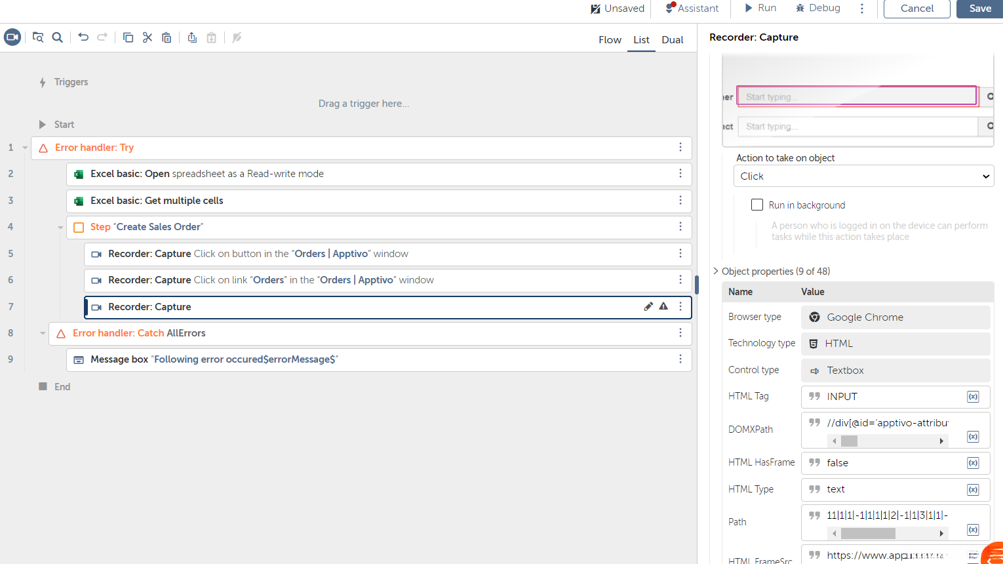Open the three-dot menu on the Message box row

[x=680, y=359]
